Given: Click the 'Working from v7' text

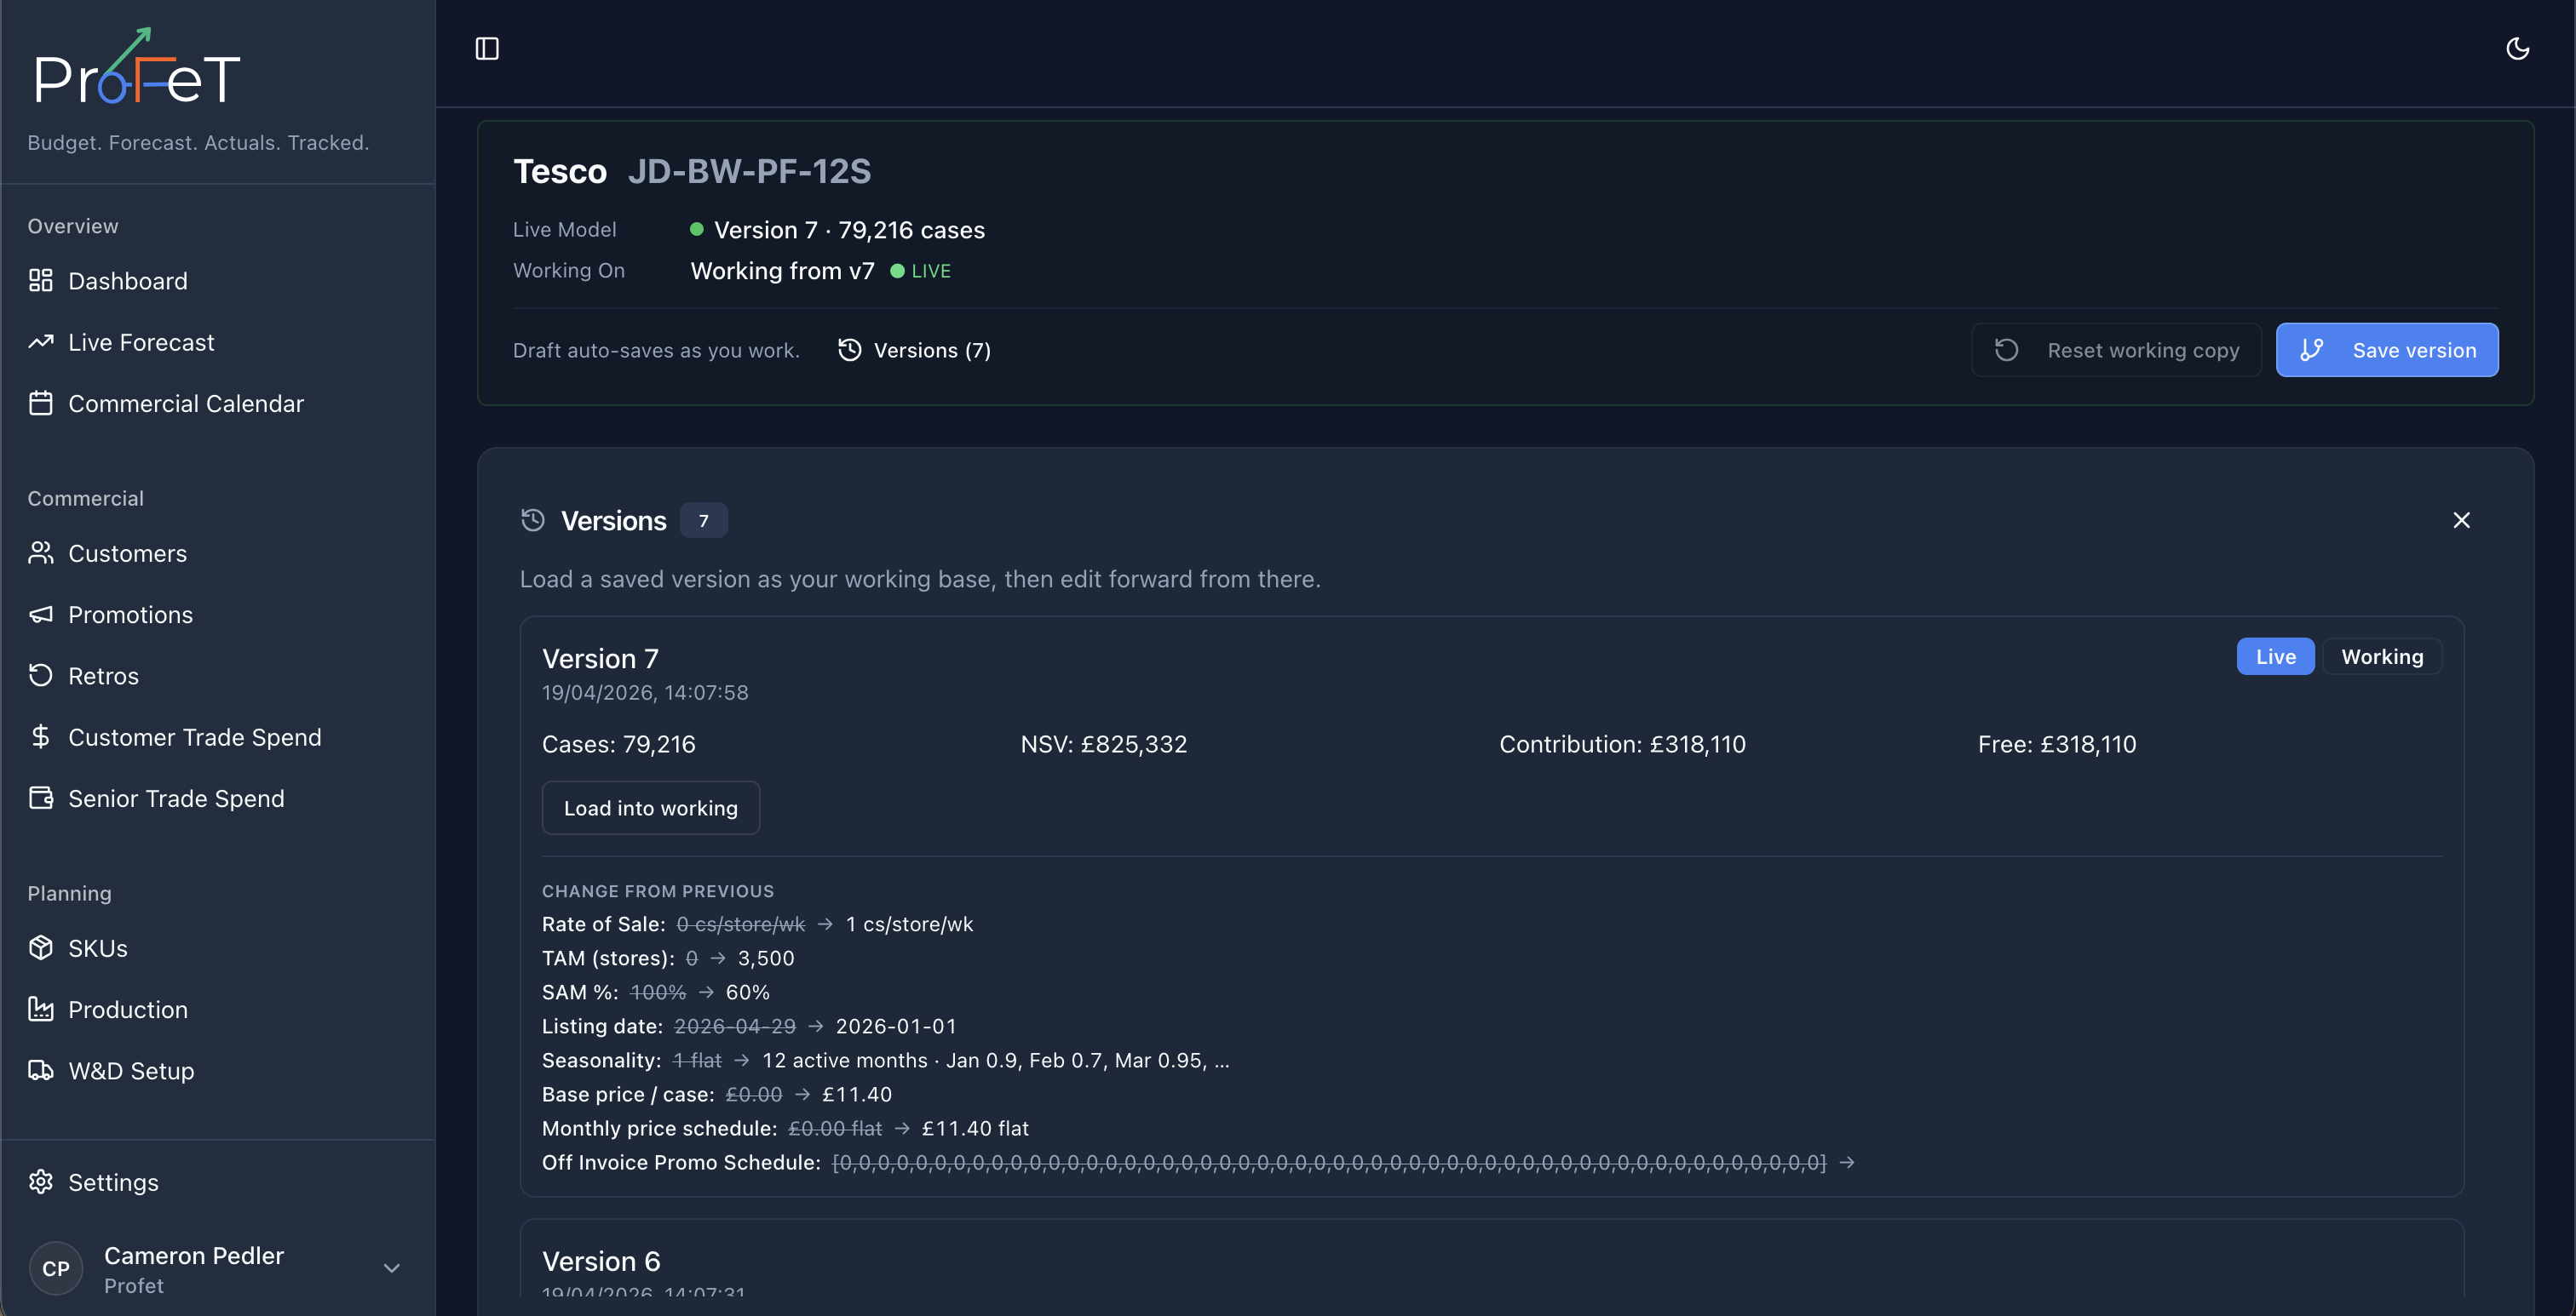Looking at the screenshot, I should click(783, 271).
